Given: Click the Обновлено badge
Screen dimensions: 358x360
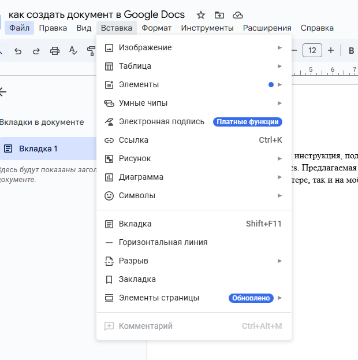Looking at the screenshot, I should 251,298.
